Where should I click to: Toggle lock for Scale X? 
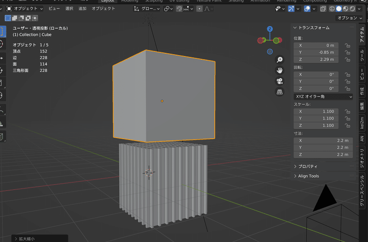(347, 112)
